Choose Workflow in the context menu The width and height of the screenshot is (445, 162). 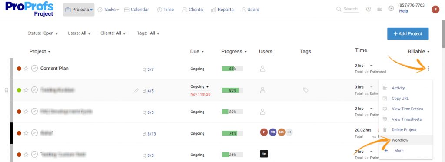405,140
